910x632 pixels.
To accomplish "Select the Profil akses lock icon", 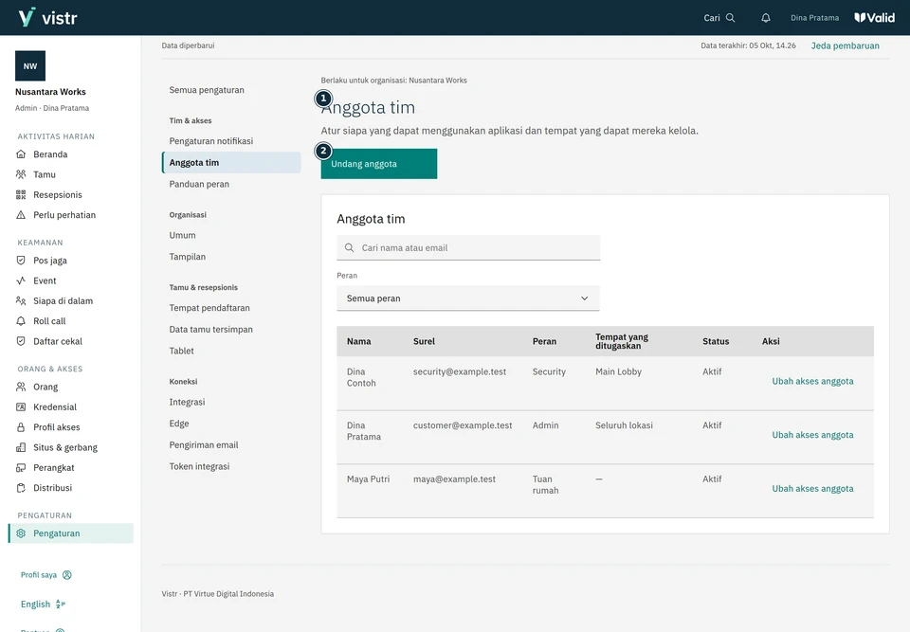I will pos(21,427).
